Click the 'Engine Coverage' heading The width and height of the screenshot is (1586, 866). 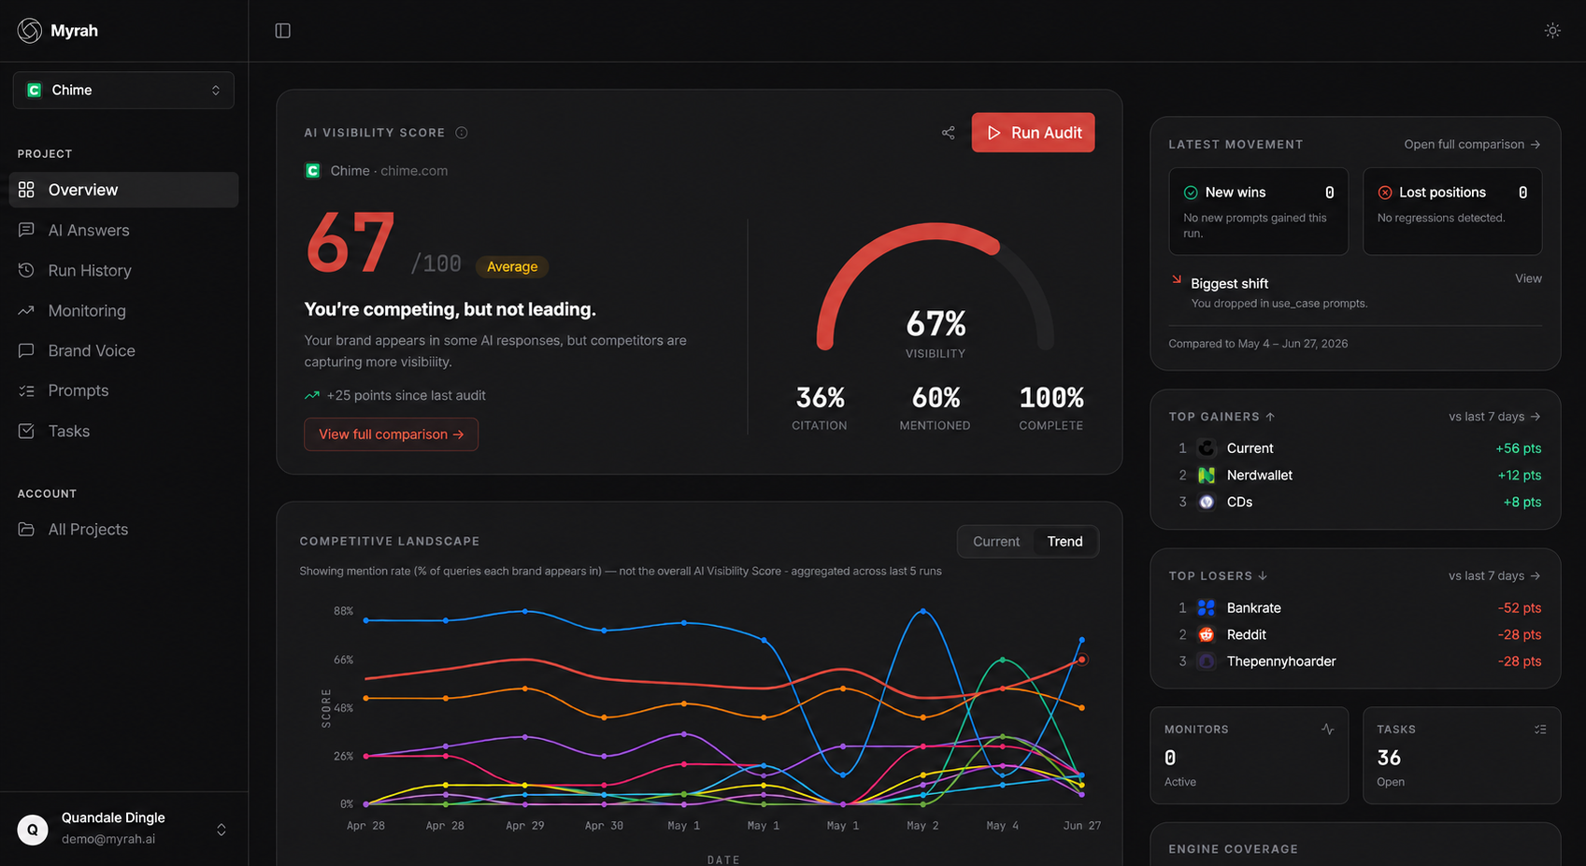1233,849
